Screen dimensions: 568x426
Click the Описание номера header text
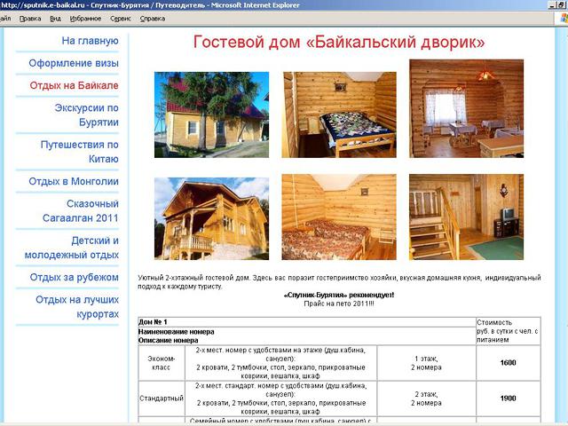pyautogui.click(x=168, y=340)
